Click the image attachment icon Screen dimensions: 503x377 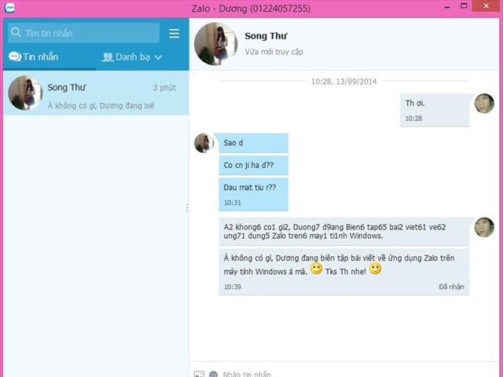(199, 374)
